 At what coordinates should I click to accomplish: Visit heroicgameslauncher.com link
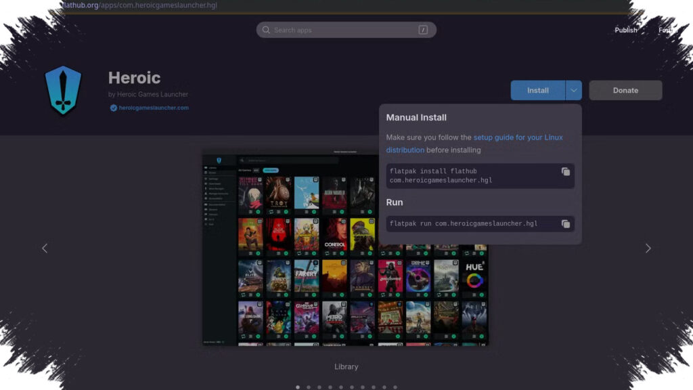point(154,108)
